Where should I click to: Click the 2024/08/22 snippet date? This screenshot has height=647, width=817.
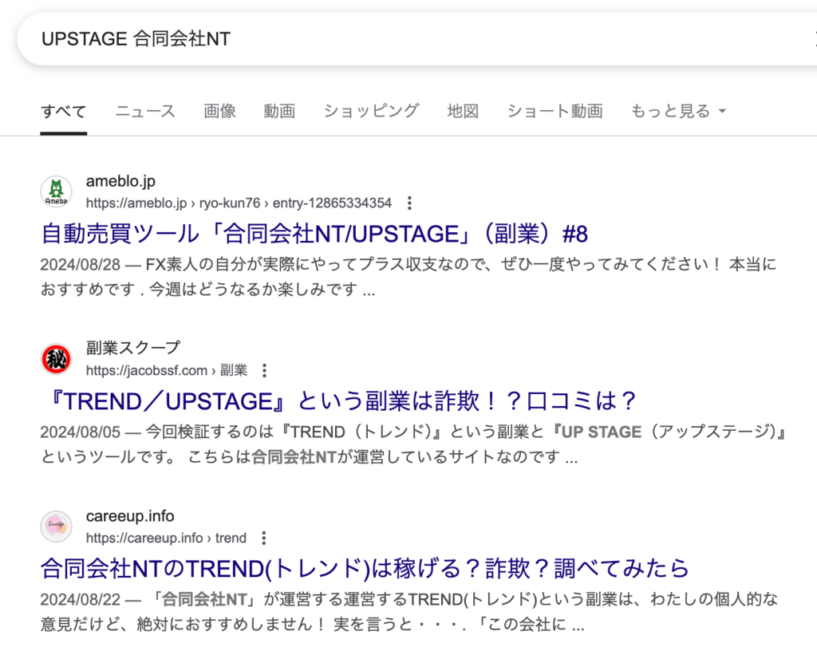point(81,600)
